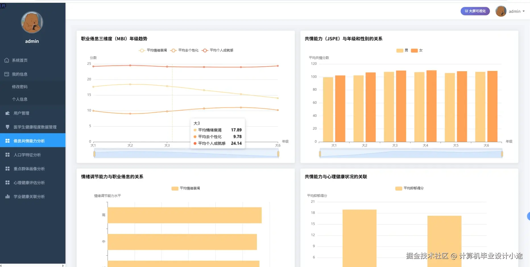Toggle the 平均情绪衰竭 line legend
The height and width of the screenshot is (267, 530).
[153, 50]
